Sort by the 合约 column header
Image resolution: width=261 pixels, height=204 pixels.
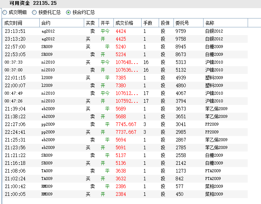pyautogui.click(x=62, y=23)
